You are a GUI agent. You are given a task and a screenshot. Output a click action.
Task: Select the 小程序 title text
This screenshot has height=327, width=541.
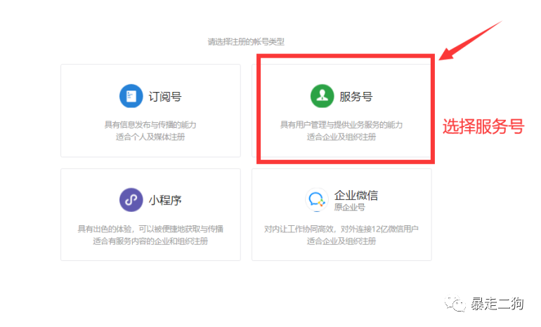(165, 200)
